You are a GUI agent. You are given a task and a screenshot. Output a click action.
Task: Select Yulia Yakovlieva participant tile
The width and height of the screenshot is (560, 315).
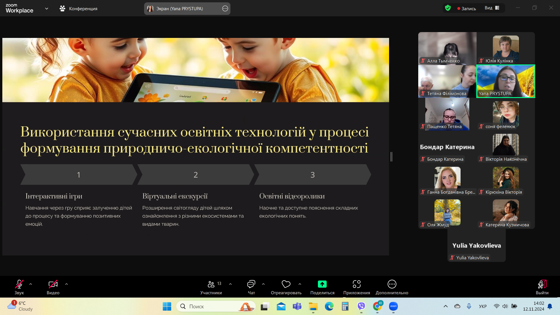pos(477,245)
